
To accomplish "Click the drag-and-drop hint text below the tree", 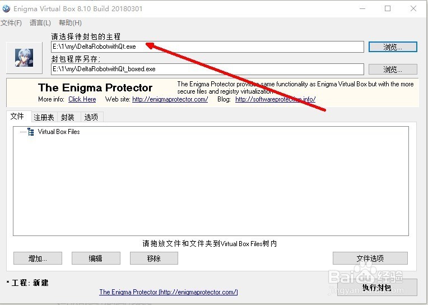I will [210, 243].
